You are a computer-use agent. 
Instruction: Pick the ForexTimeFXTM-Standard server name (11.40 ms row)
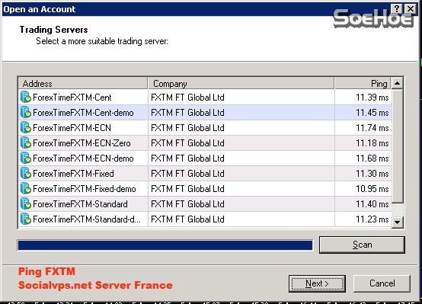80,204
